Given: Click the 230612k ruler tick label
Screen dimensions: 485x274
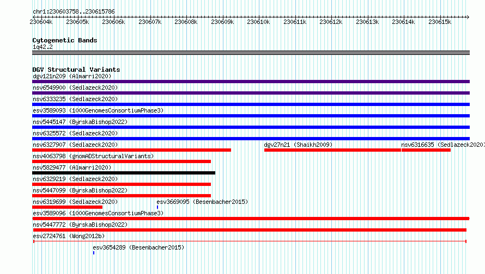Looking at the screenshot, I should (x=331, y=22).
